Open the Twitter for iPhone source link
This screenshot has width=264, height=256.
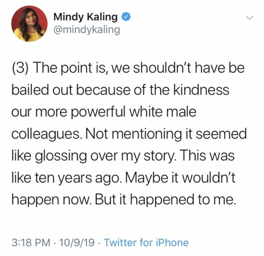(x=146, y=243)
